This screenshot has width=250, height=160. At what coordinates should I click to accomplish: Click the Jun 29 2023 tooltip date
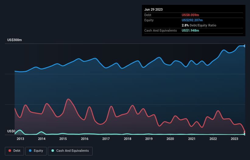pyautogui.click(x=153, y=9)
